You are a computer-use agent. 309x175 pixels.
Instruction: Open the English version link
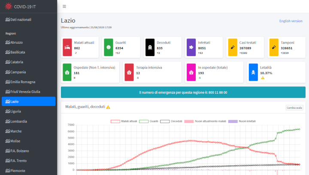tap(291, 21)
